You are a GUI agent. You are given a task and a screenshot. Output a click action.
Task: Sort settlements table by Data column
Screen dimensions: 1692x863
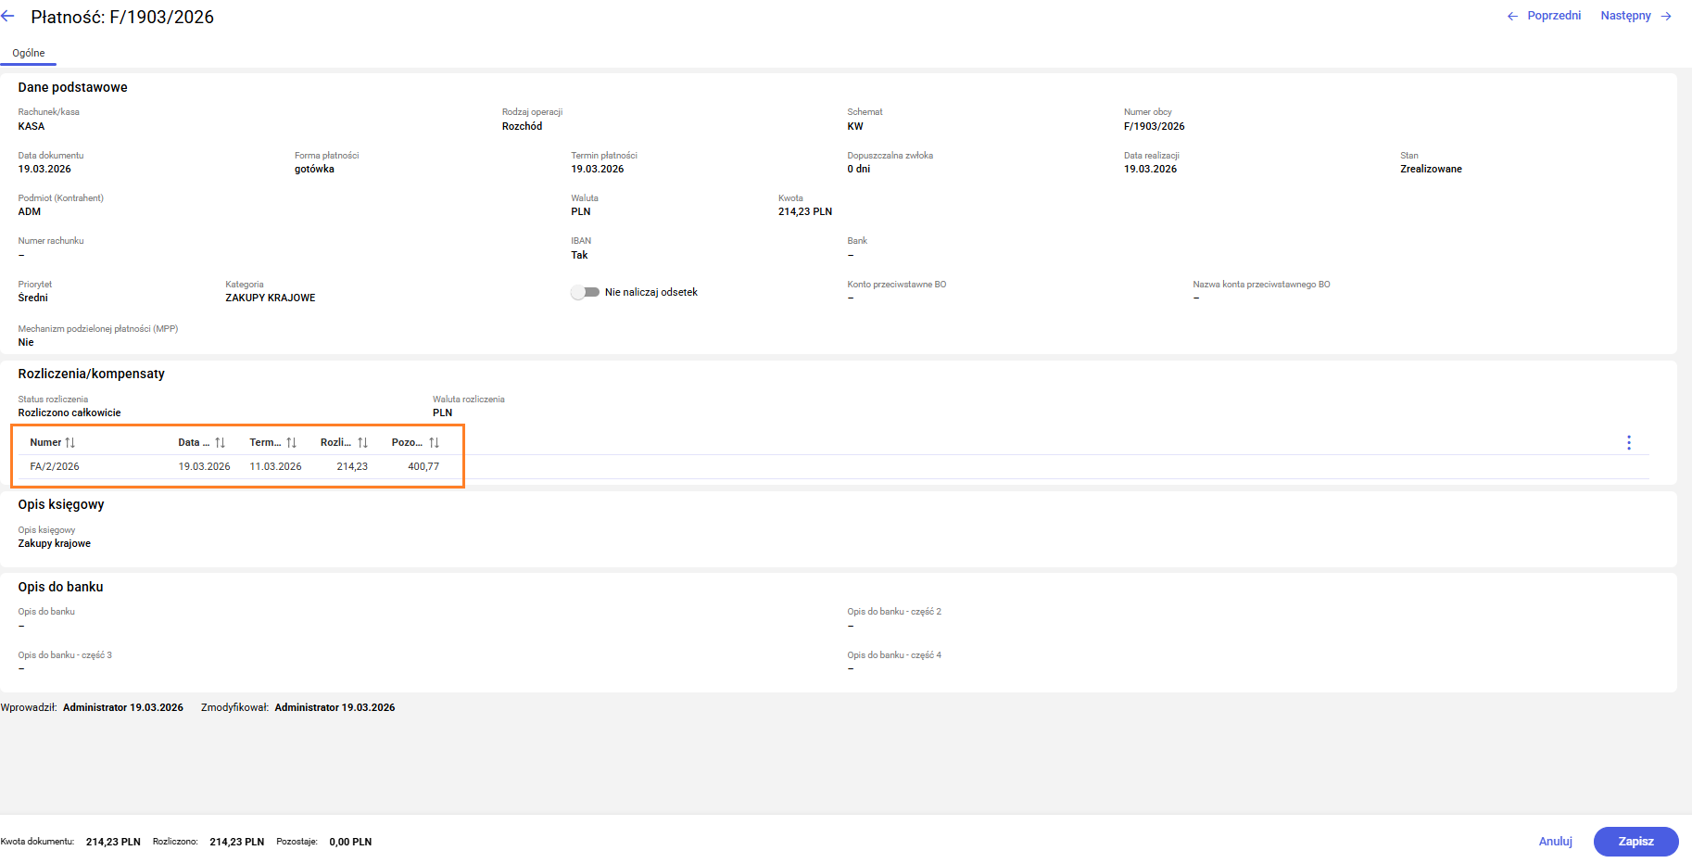point(220,443)
